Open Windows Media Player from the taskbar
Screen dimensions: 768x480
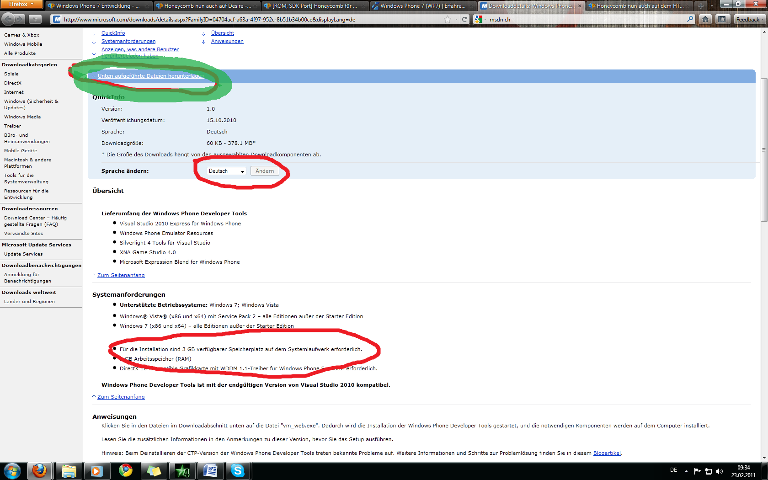pyautogui.click(x=96, y=470)
